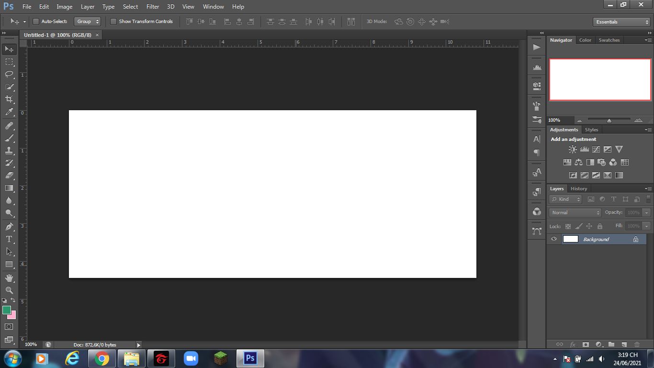Select the Horizontal Type tool
Image resolution: width=654 pixels, height=368 pixels.
(x=9, y=239)
